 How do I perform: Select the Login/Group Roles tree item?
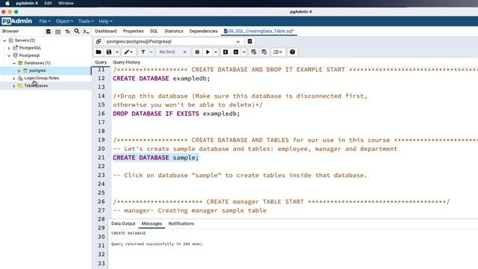click(x=42, y=78)
